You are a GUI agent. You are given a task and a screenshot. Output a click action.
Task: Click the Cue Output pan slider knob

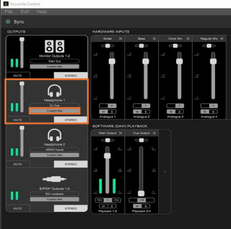point(141,140)
